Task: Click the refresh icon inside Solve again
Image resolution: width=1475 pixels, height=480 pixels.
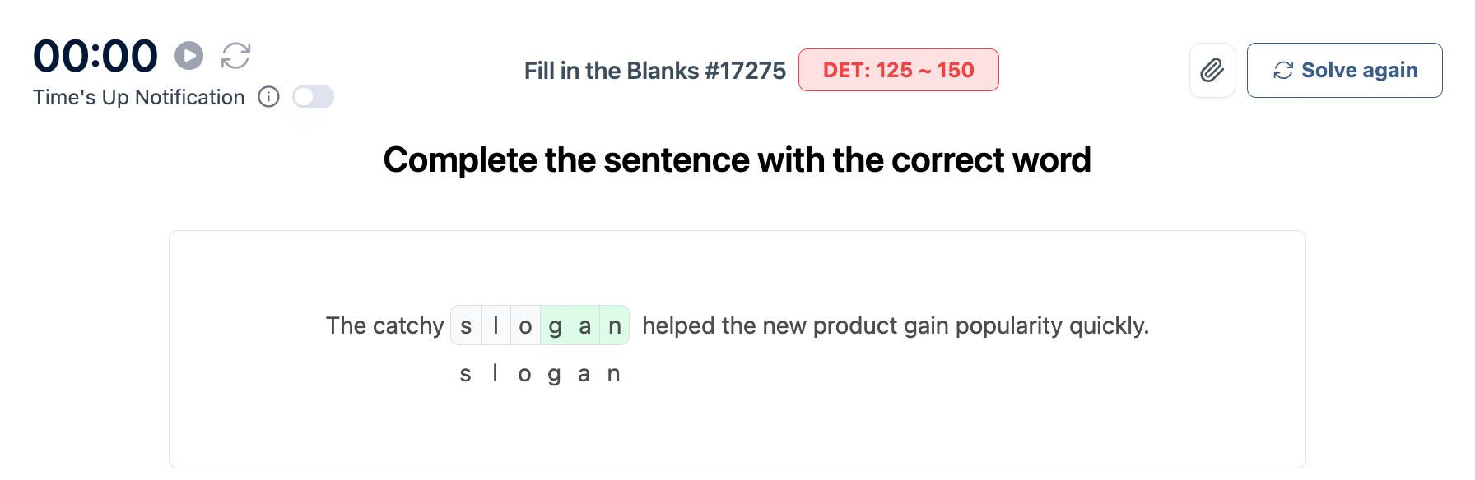Action: tap(1282, 71)
